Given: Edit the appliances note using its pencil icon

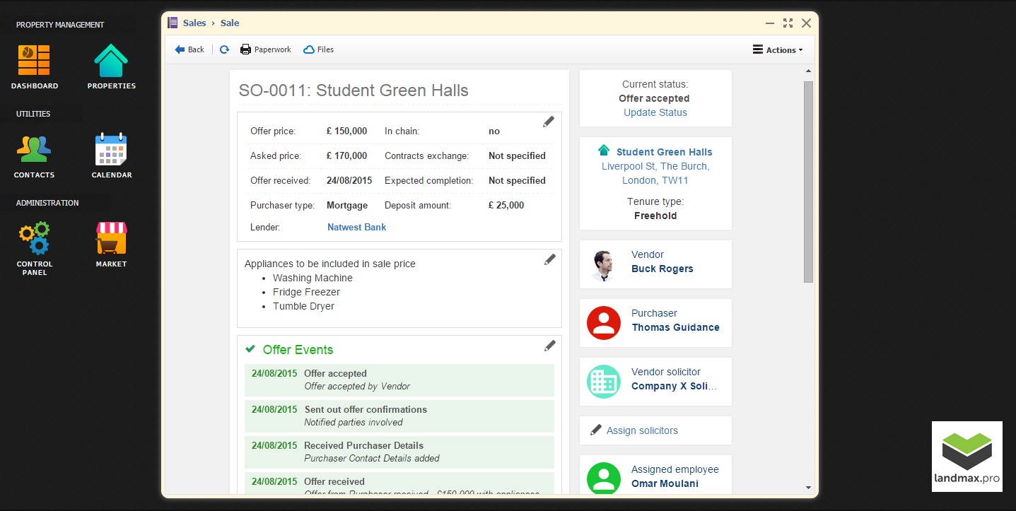Looking at the screenshot, I should [550, 259].
